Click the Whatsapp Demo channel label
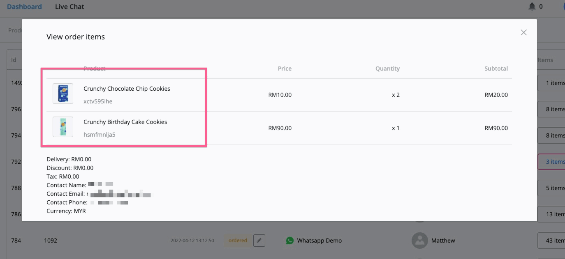565x259 pixels. click(319, 241)
